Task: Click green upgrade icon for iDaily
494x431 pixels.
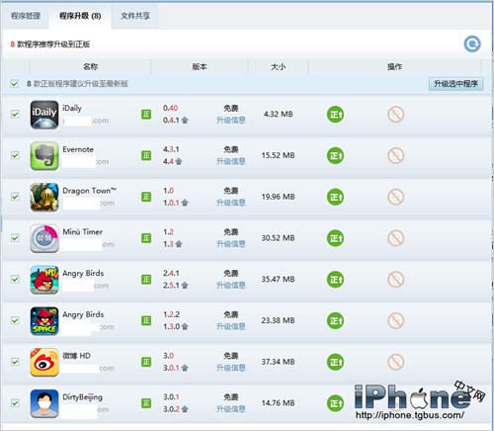Action: 335,115
